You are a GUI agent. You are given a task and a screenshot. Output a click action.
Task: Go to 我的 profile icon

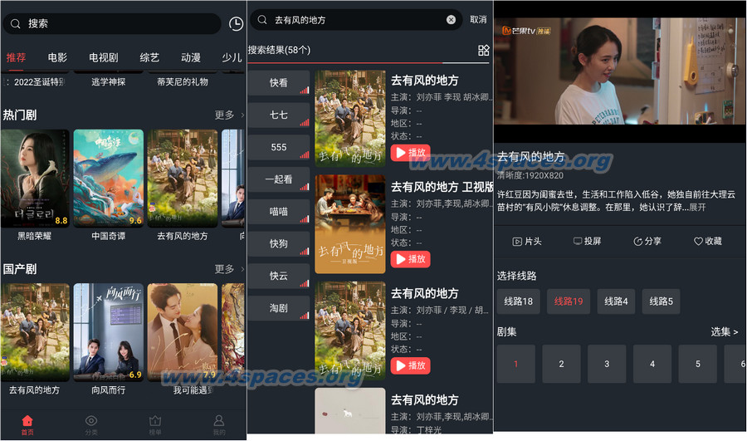click(219, 421)
